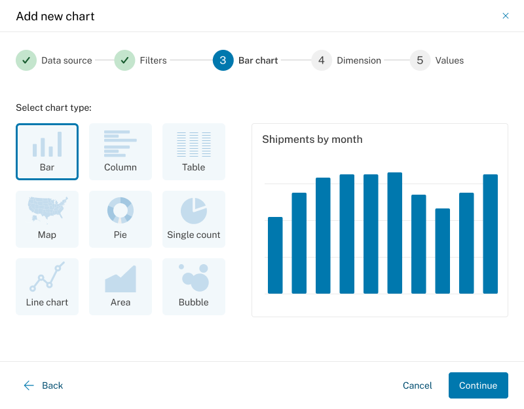Go to the Data source step

click(x=54, y=60)
